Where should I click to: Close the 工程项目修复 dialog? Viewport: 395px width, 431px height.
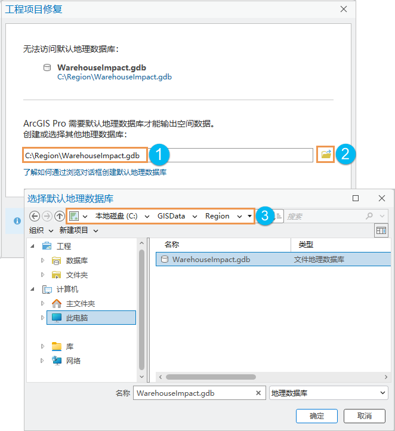click(x=343, y=9)
